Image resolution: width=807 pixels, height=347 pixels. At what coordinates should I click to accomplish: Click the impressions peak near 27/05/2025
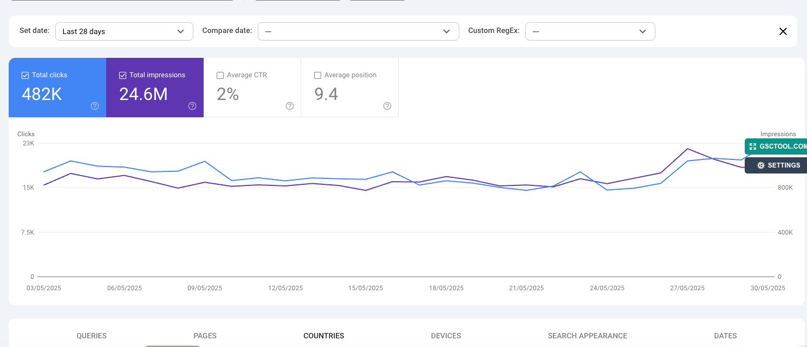[687, 149]
